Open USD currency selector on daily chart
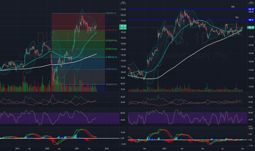This screenshot has width=255, height=151. (x=251, y=3)
